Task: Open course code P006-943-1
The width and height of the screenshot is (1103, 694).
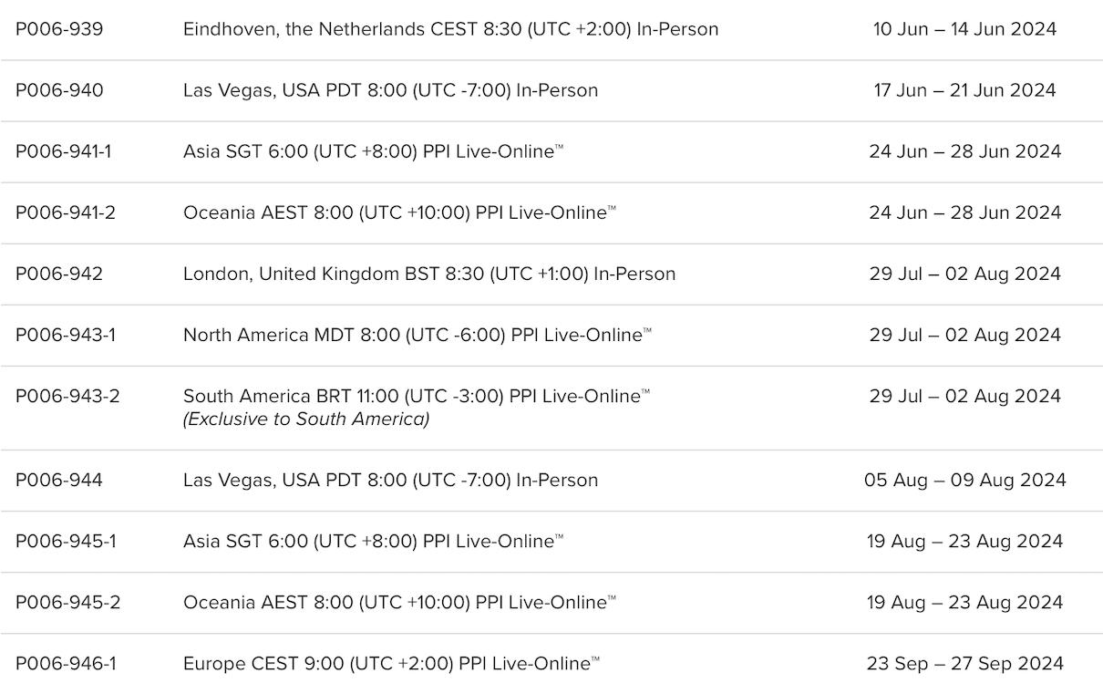Action: point(66,335)
